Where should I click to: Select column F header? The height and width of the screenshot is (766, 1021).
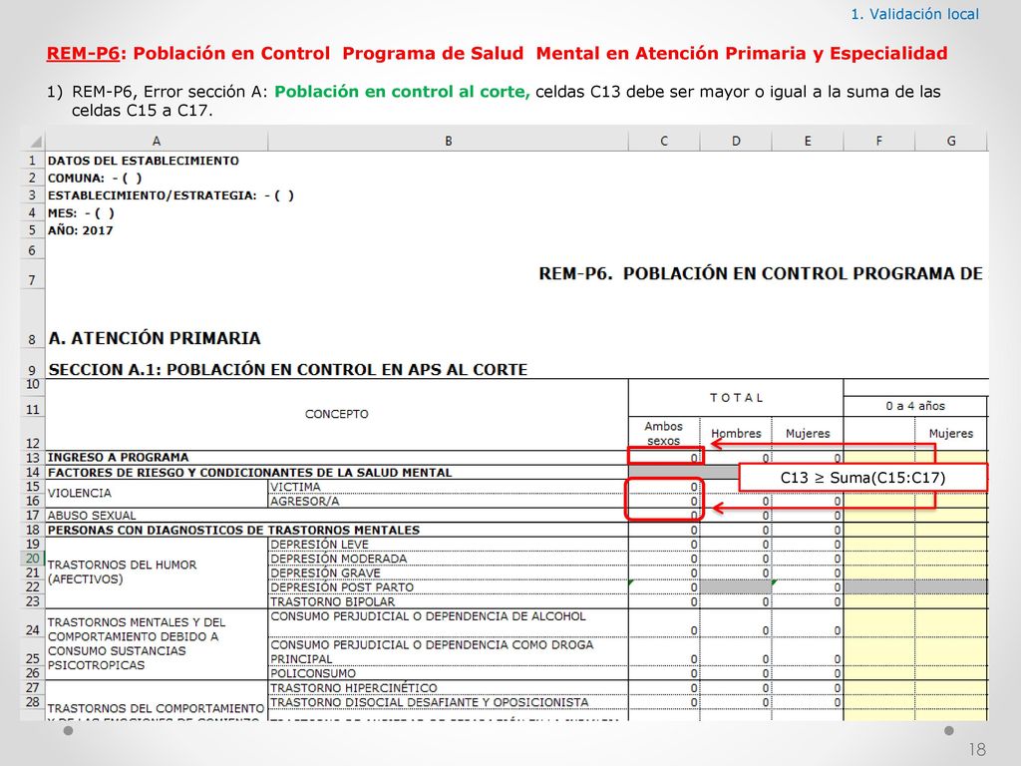[879, 141]
